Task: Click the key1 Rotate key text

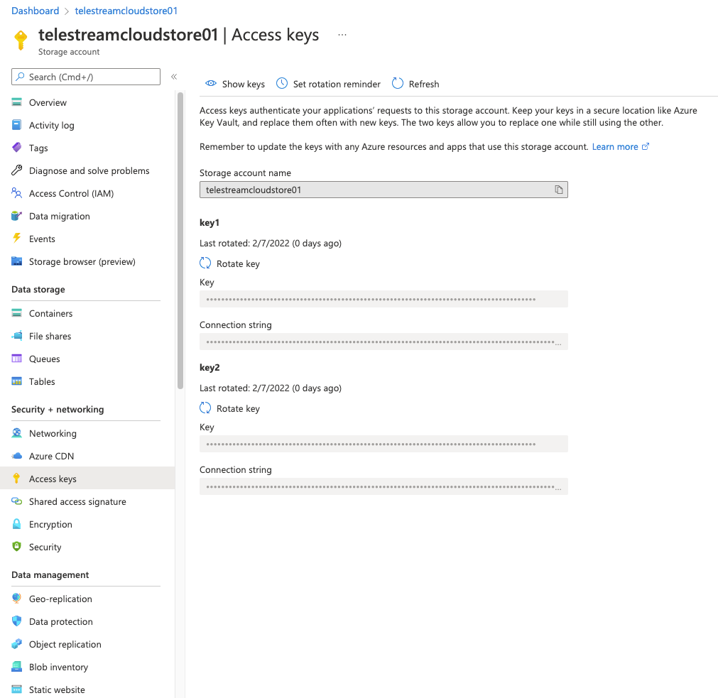Action: coord(238,263)
